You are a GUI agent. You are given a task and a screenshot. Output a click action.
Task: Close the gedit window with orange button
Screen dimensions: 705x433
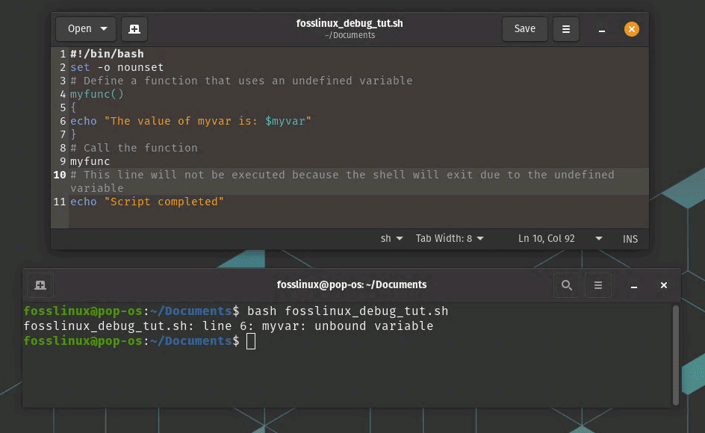pyautogui.click(x=632, y=29)
